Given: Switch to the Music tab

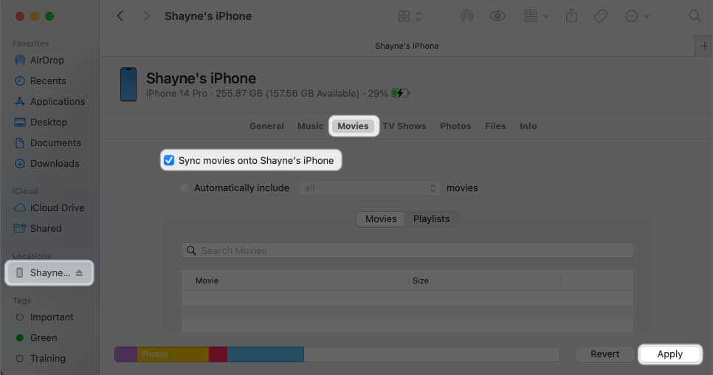Looking at the screenshot, I should [x=311, y=126].
